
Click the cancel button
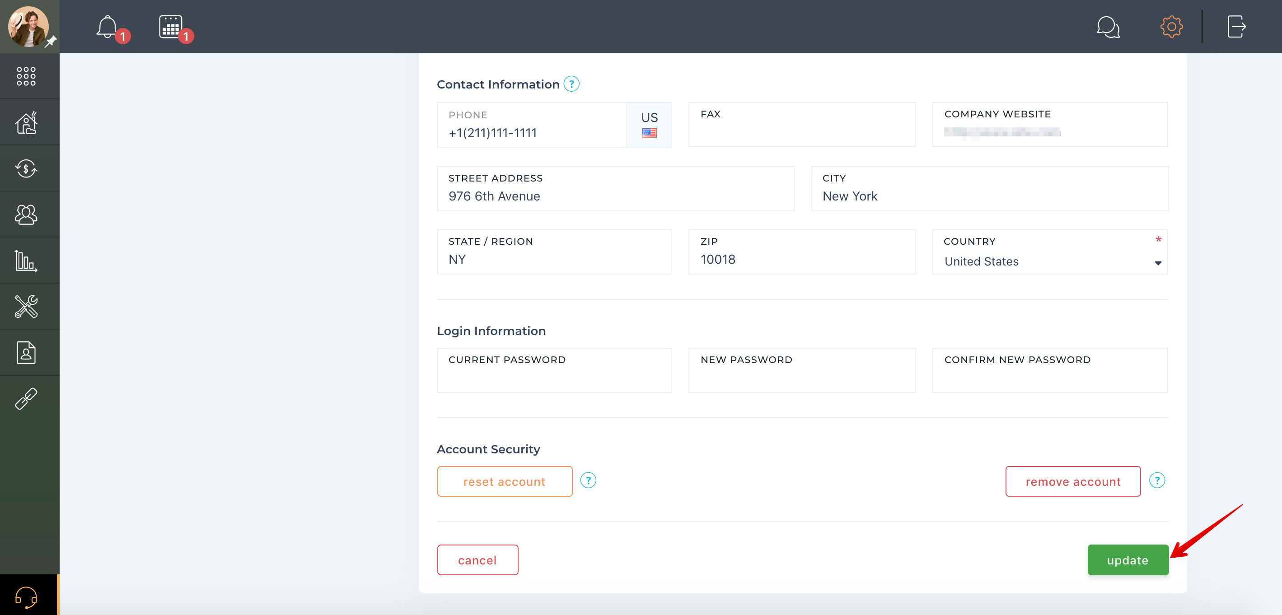(478, 560)
